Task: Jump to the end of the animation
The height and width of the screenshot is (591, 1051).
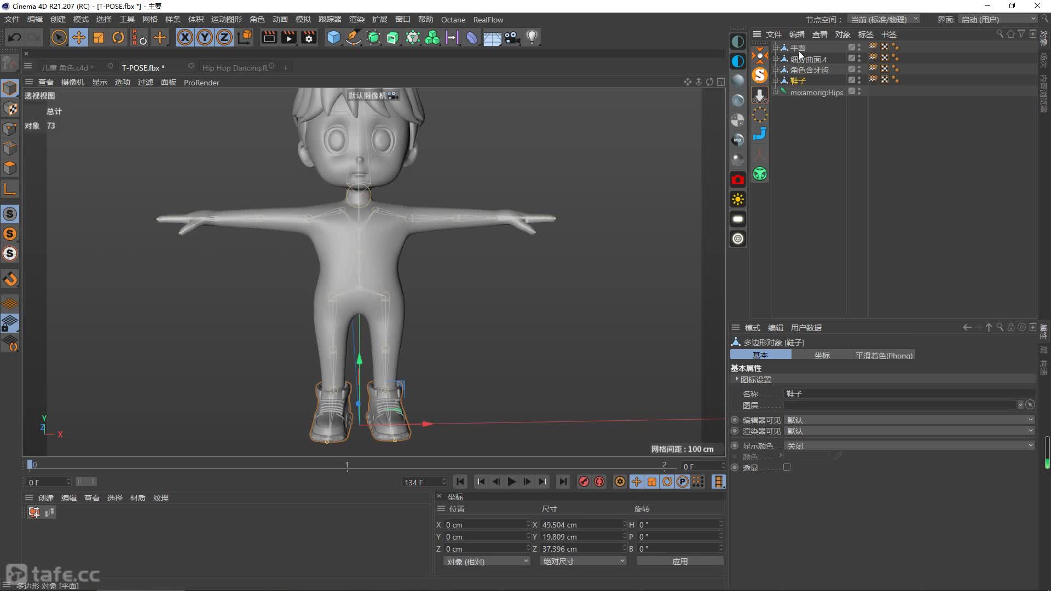Action: 563,482
